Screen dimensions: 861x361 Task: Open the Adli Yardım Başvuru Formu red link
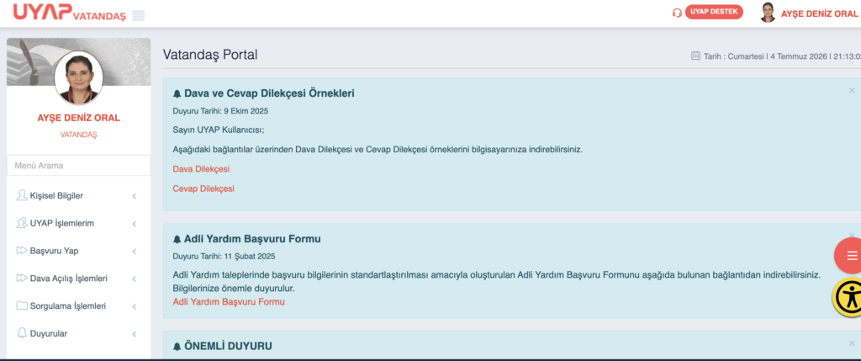229,301
